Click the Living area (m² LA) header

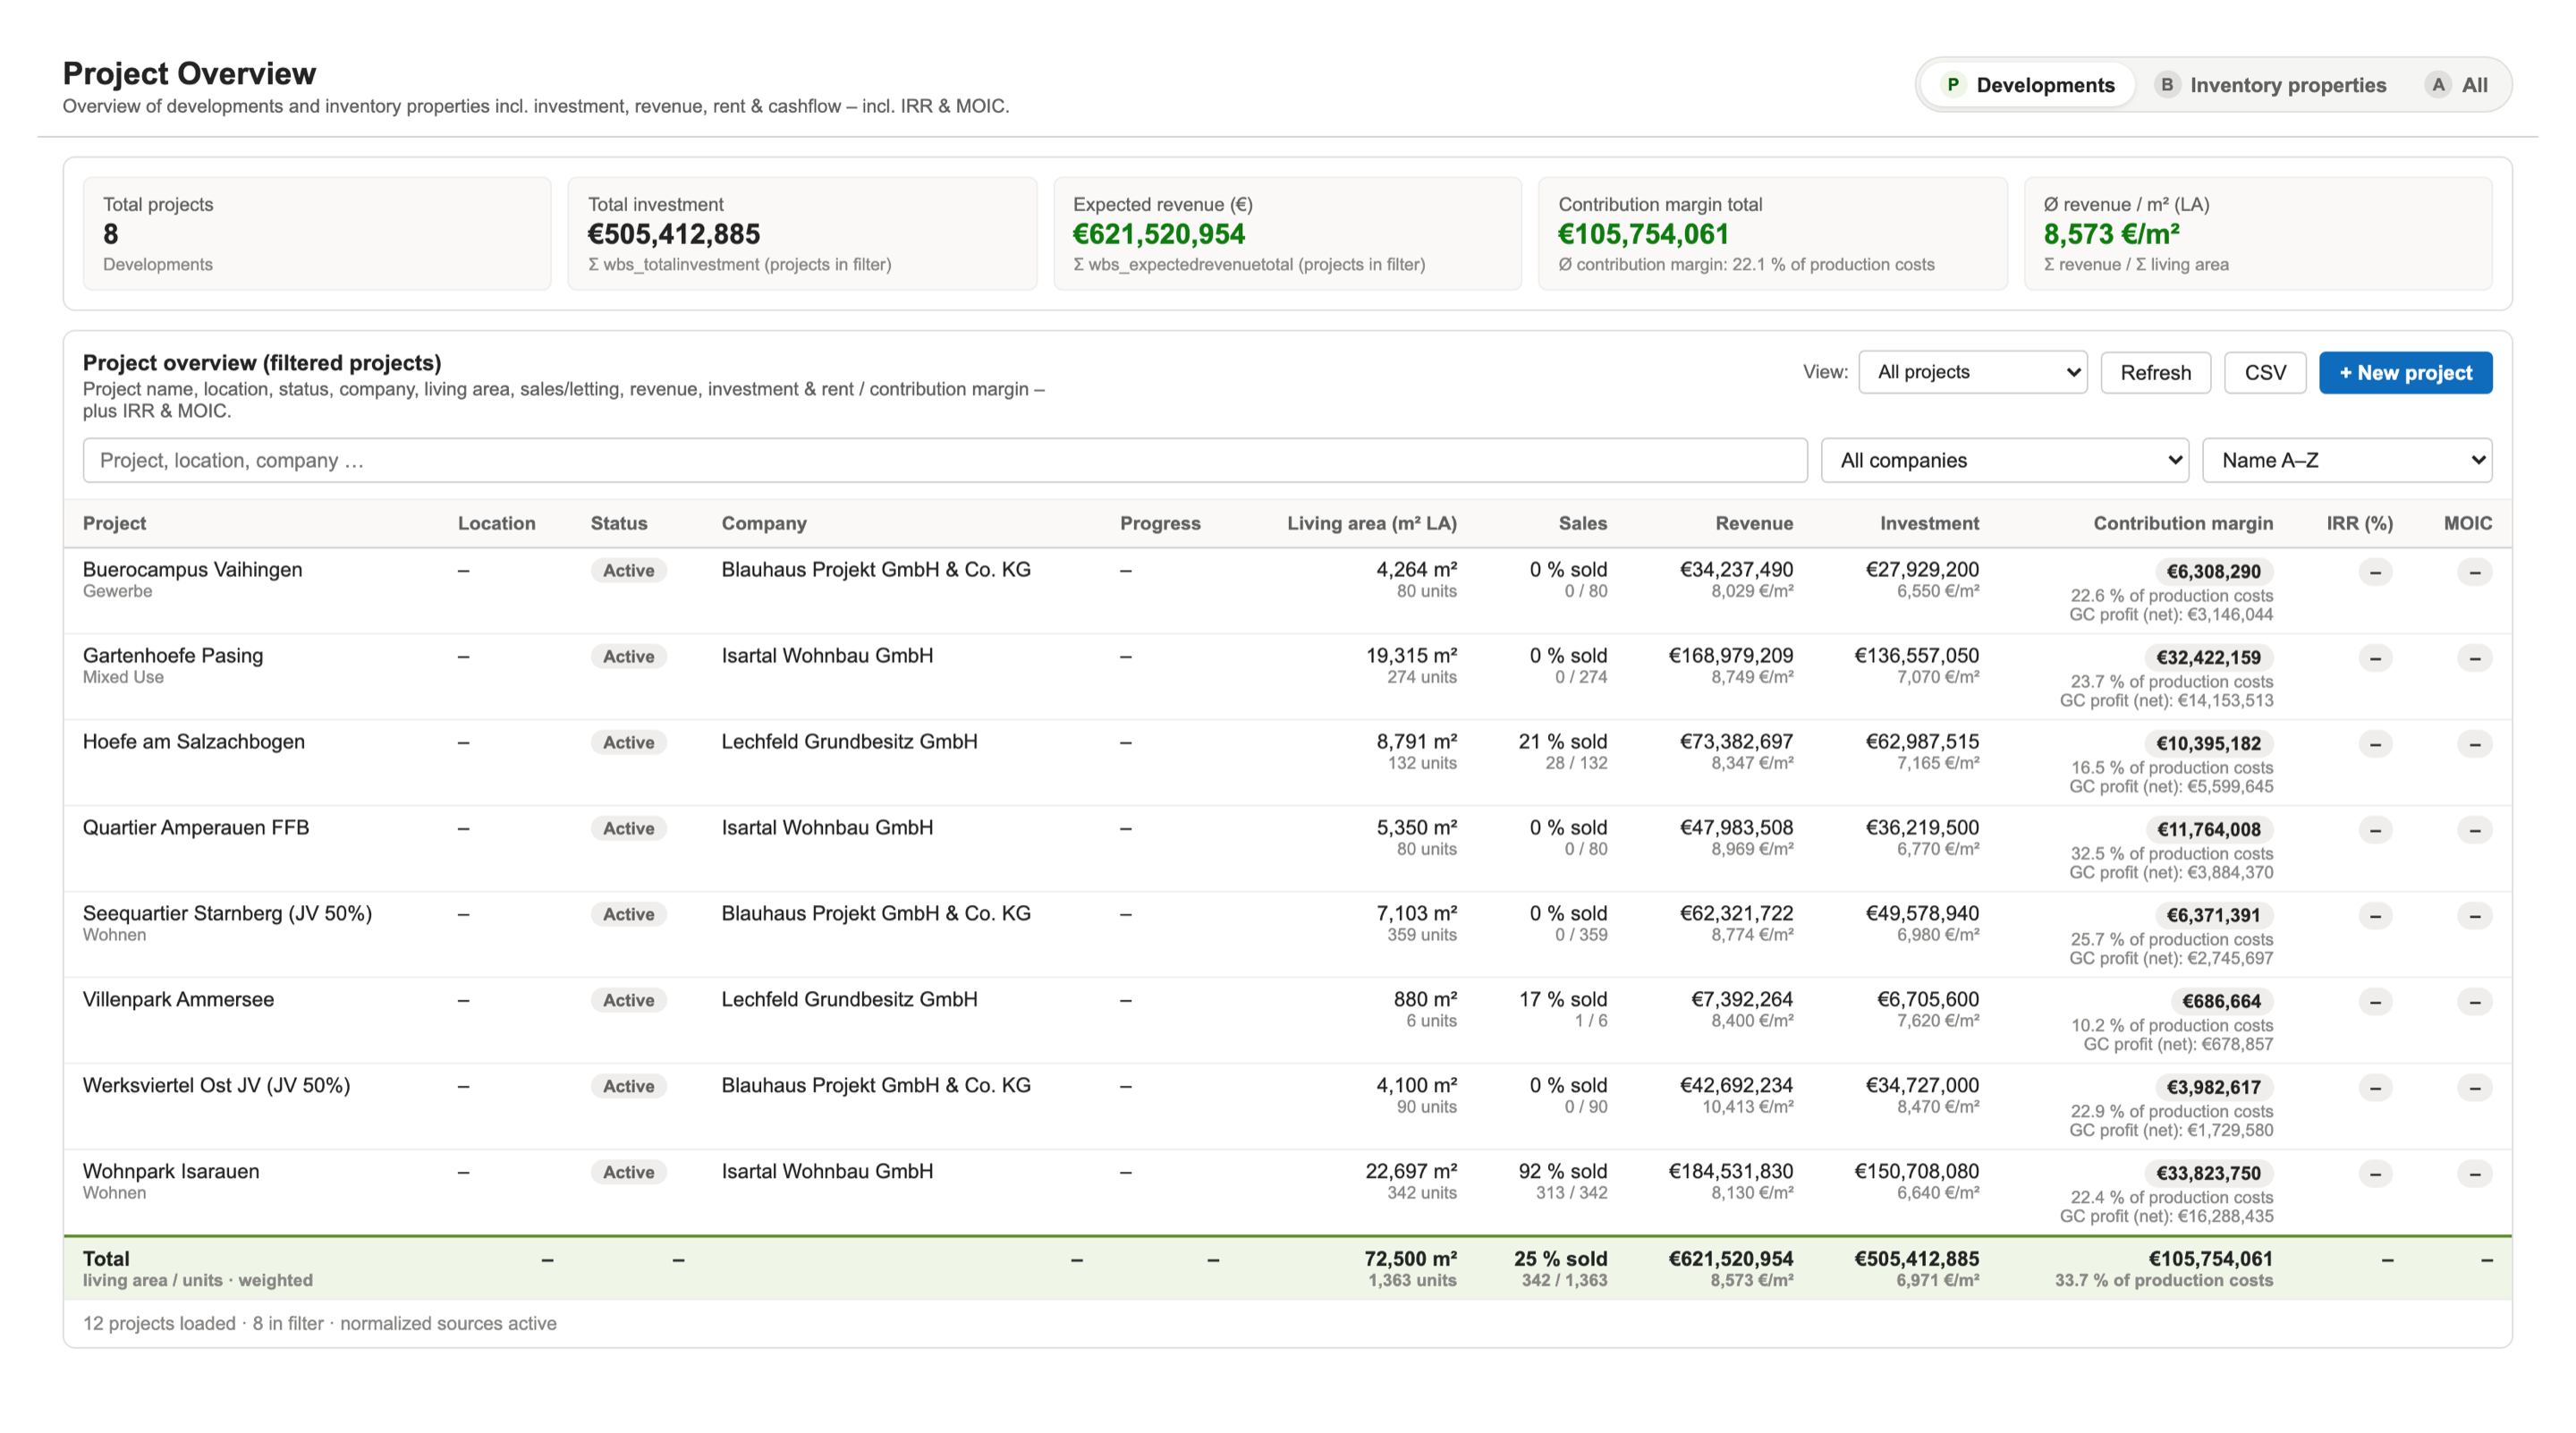[x=1371, y=523]
